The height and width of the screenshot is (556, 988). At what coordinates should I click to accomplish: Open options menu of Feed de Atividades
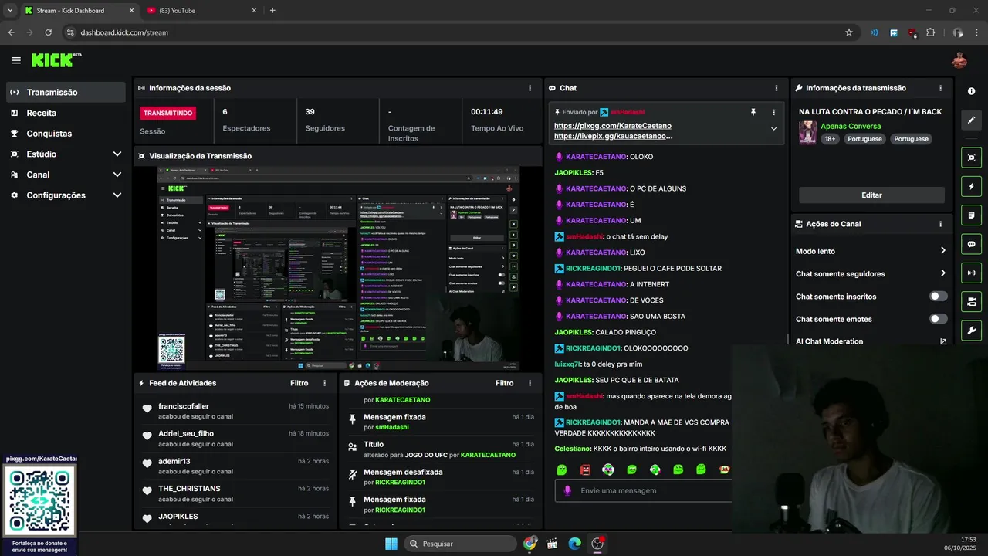coord(324,383)
